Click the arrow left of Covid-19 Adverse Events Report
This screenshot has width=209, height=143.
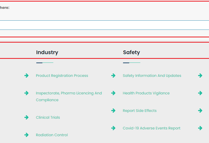click(x=113, y=128)
